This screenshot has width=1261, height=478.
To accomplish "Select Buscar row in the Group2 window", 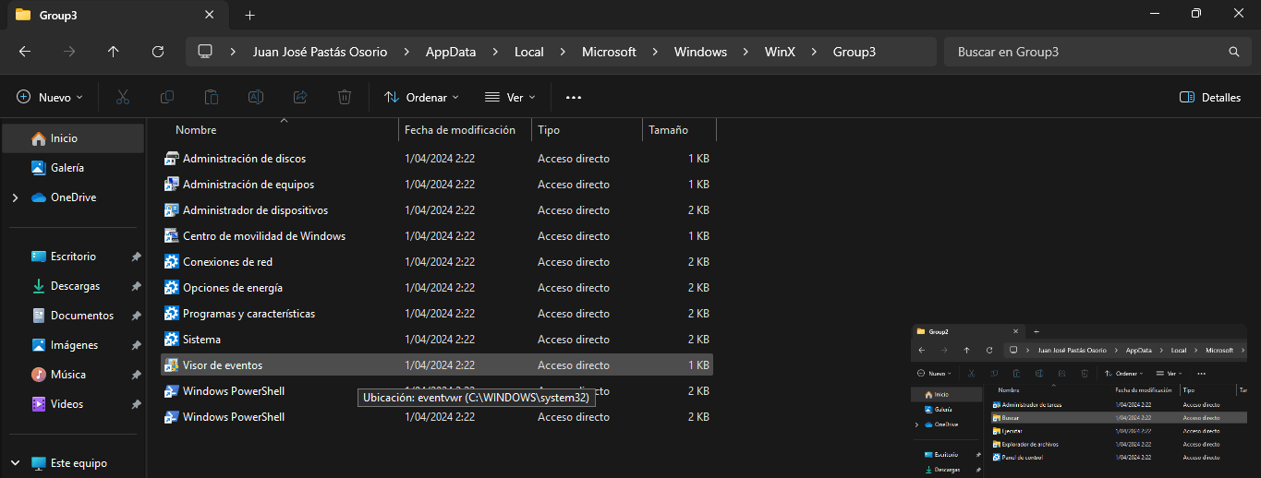I will (1118, 418).
